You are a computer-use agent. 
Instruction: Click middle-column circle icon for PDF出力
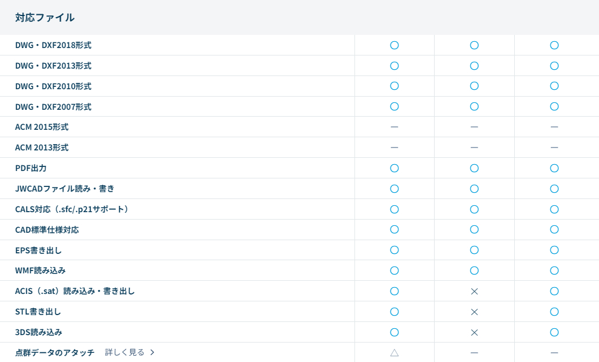(474, 168)
